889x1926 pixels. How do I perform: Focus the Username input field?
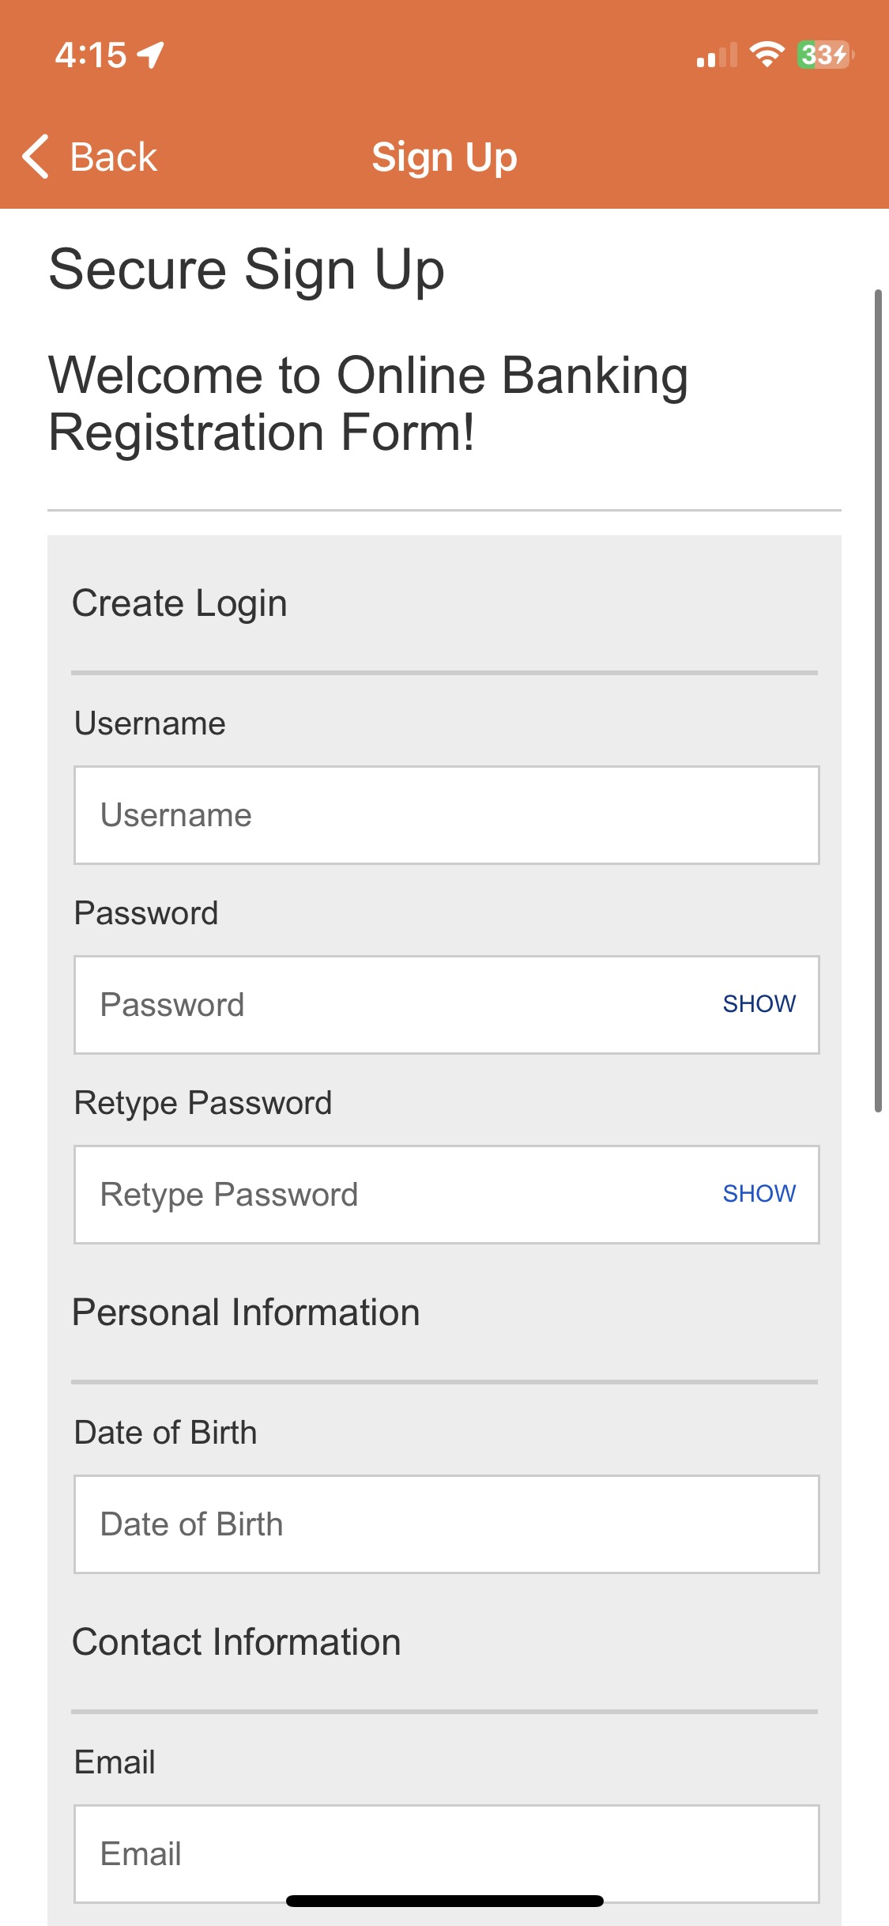point(446,815)
